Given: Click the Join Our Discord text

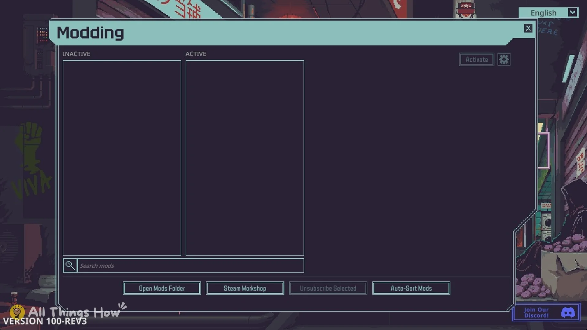Looking at the screenshot, I should coord(536,312).
